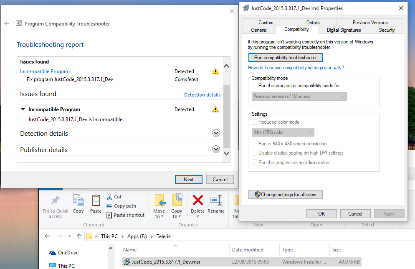Viewport: 415px width, 269px height.
Task: Expand the Publisher details section
Action: (x=216, y=150)
